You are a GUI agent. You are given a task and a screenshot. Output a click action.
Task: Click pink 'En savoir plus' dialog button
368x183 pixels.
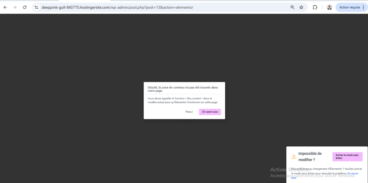pyautogui.click(x=210, y=112)
